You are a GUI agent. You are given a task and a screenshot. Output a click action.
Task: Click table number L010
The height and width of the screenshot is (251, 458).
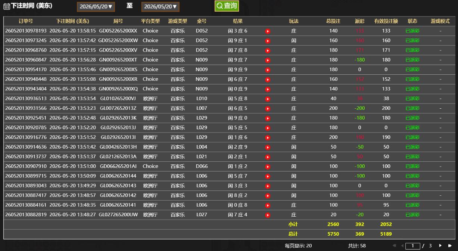[x=202, y=99]
